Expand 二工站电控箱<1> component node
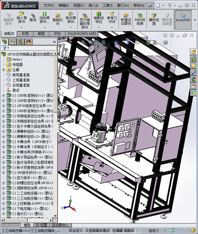Screen dimensions: 198x234 (4, 193)
